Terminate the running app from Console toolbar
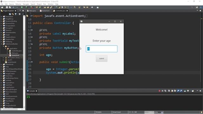203x114 pixels. click(x=160, y=91)
